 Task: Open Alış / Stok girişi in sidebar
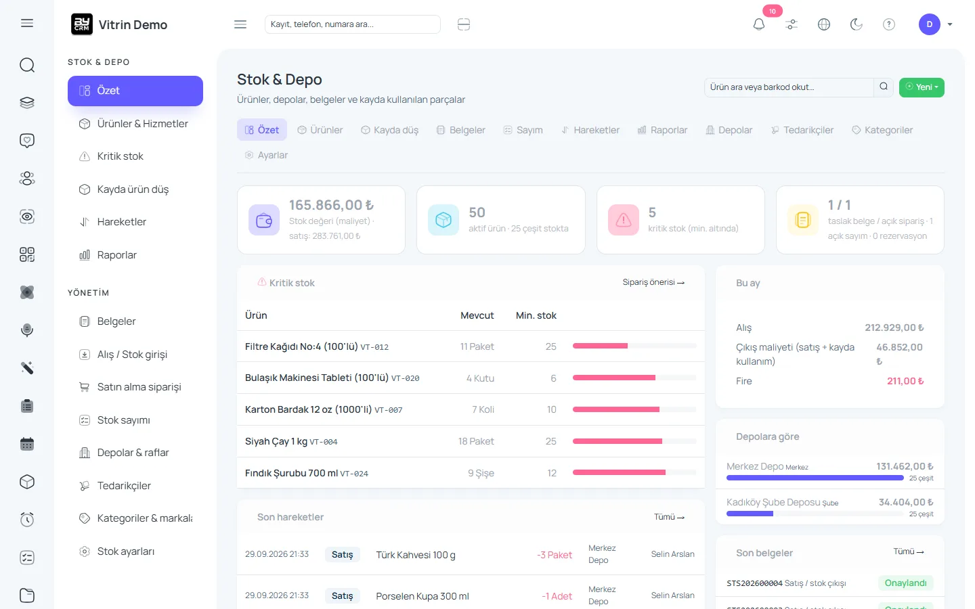(x=135, y=355)
